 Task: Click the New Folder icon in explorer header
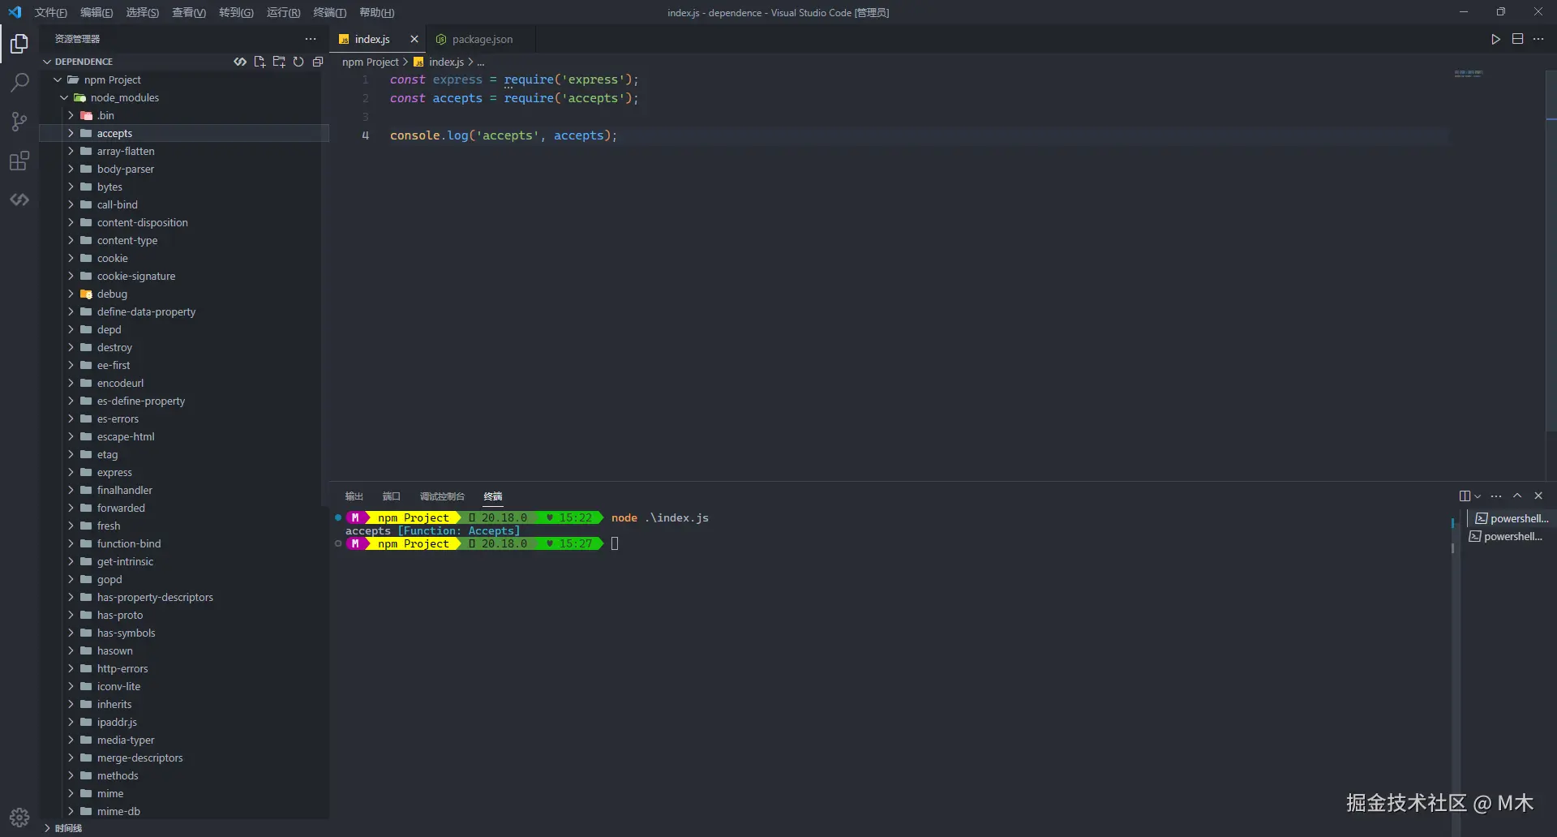pyautogui.click(x=279, y=62)
